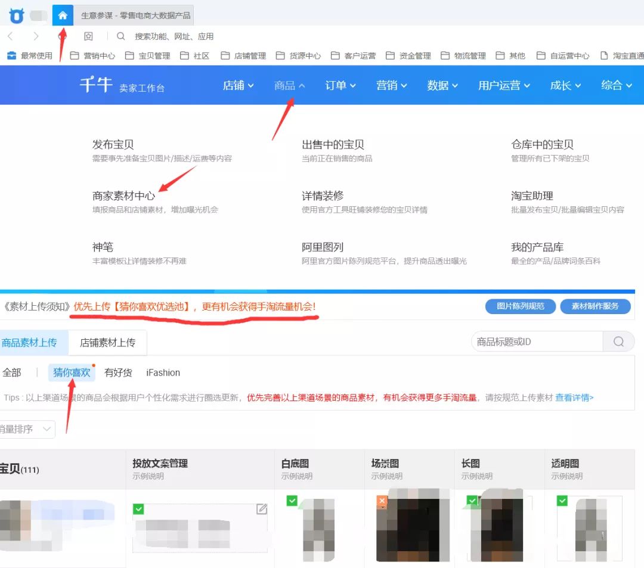Switch to the 店铺素材上传 tab
The height and width of the screenshot is (568, 644).
[x=107, y=343]
